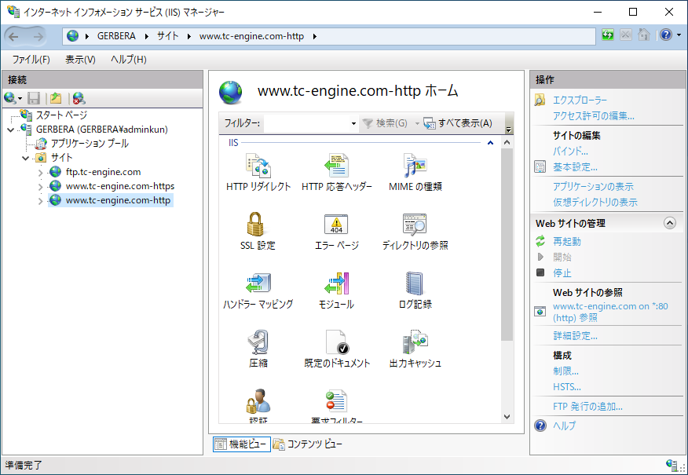
Task: Open the HTTP リダイレクト feature icon
Action: point(258,166)
